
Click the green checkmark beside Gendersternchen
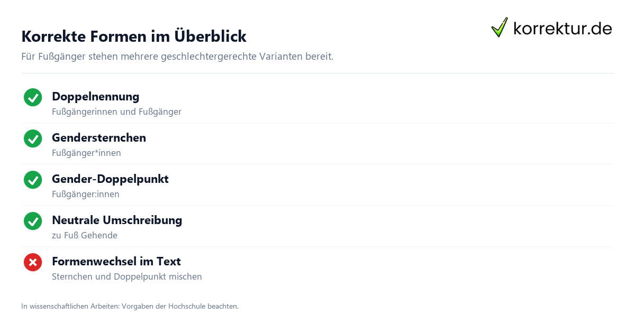[33, 138]
